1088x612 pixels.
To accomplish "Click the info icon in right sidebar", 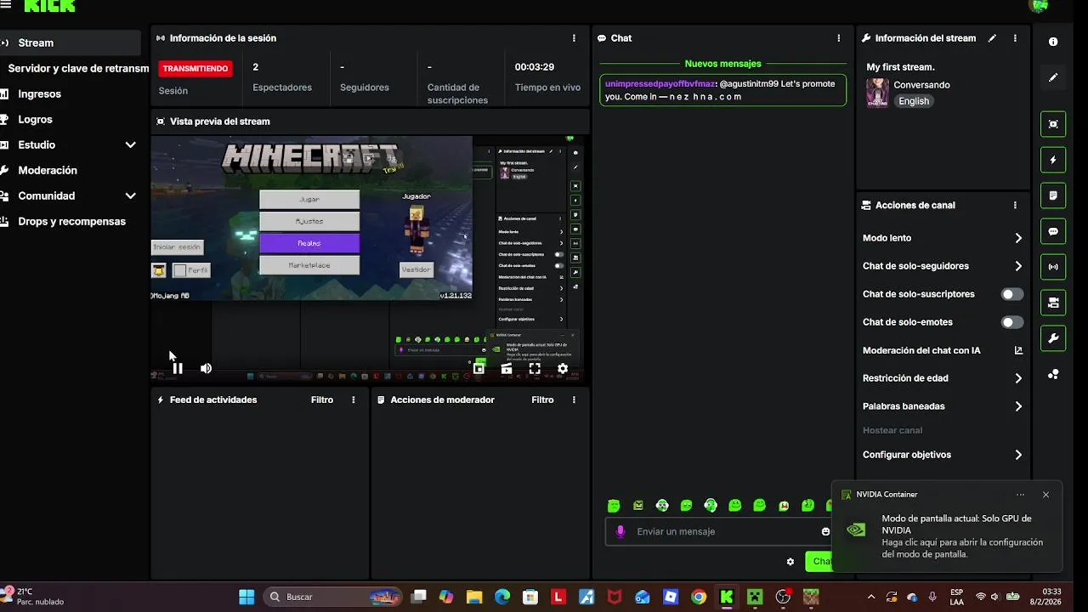I will coord(1053,42).
